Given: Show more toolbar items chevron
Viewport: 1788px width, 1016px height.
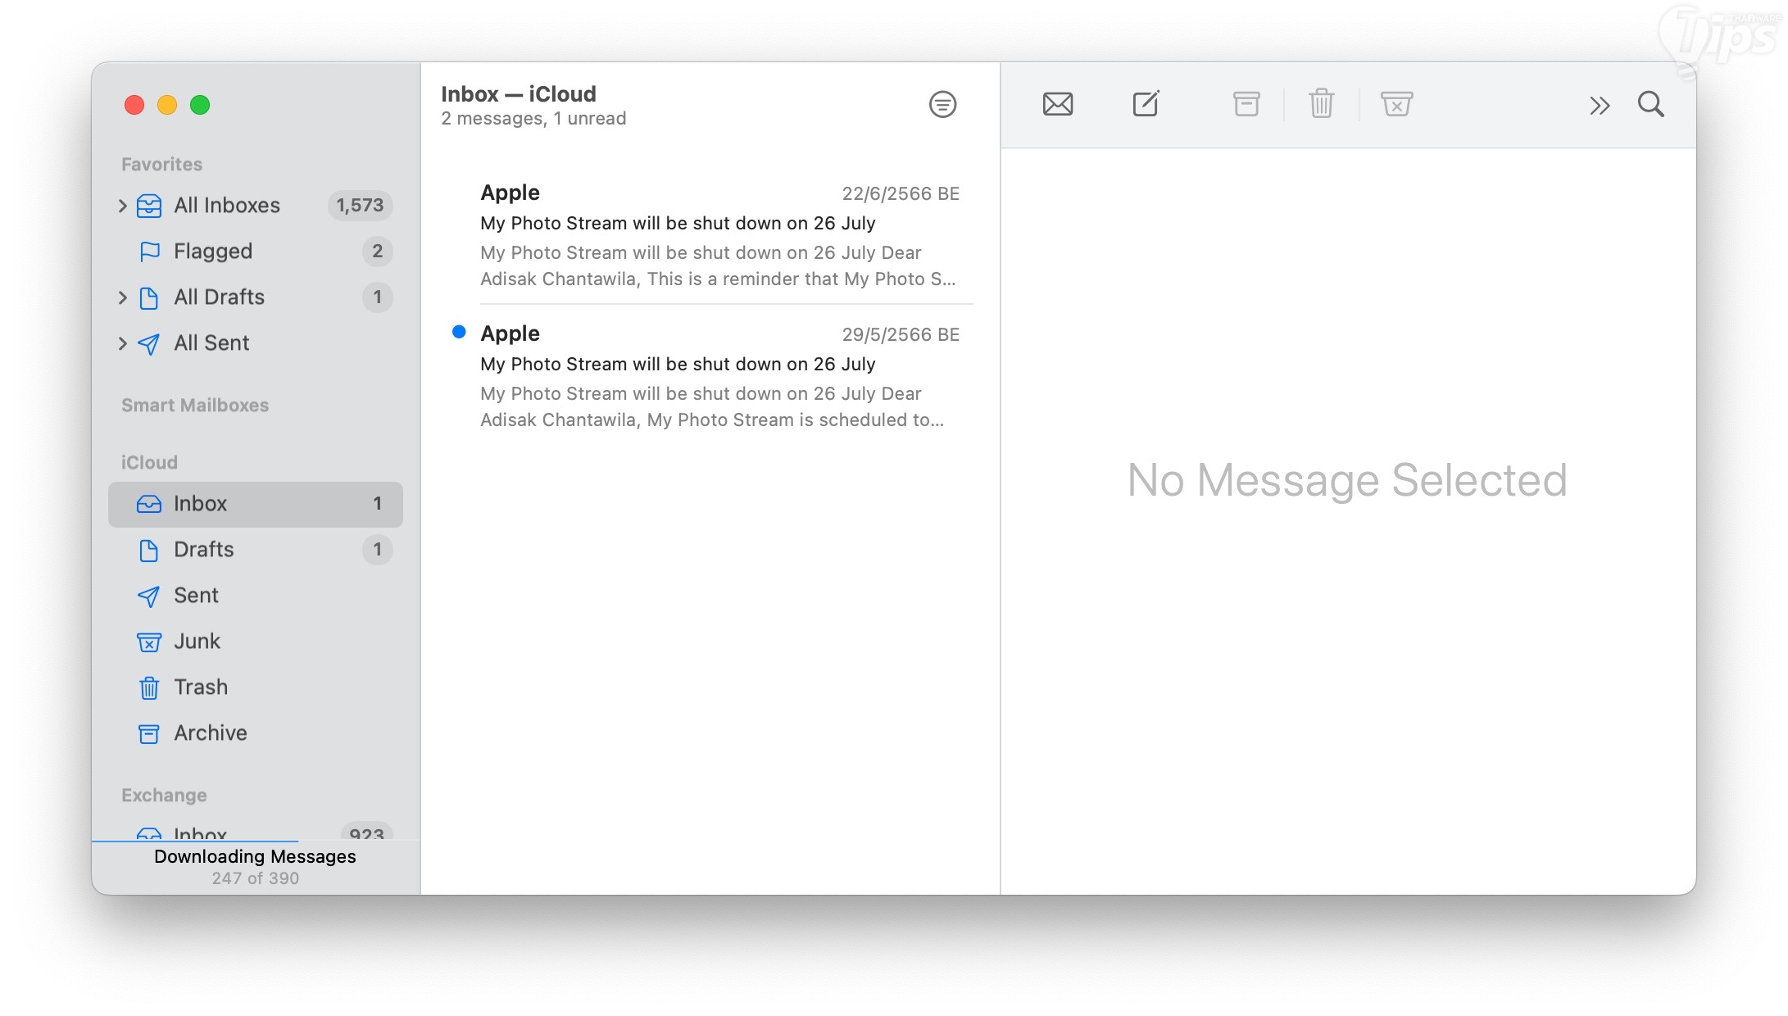Looking at the screenshot, I should pyautogui.click(x=1599, y=105).
